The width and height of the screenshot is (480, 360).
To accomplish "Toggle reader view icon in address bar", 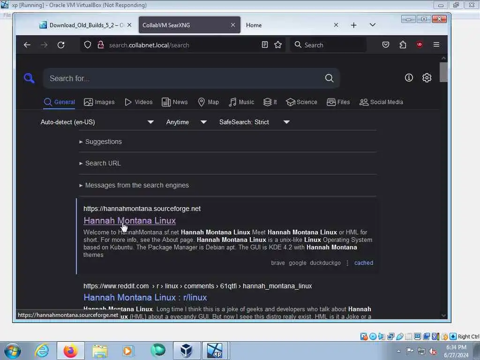I will pos(265,45).
